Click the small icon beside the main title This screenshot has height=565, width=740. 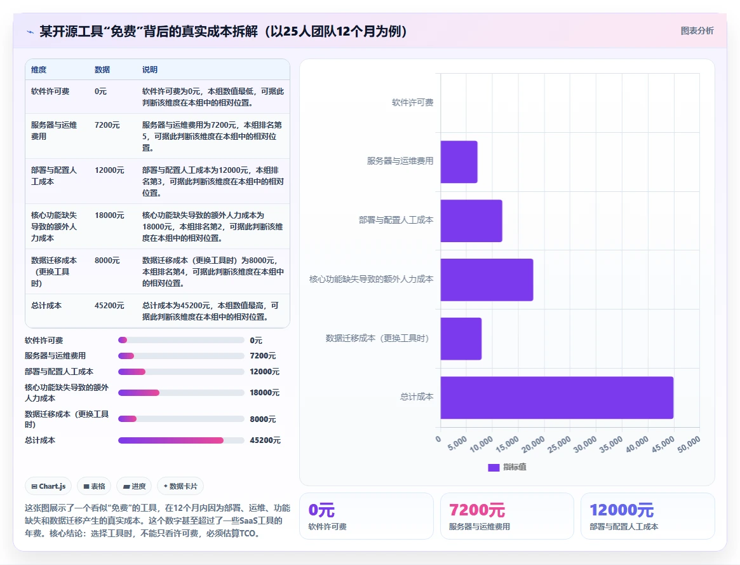point(30,32)
